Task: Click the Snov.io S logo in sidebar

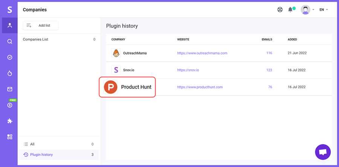Action: click(x=10, y=10)
